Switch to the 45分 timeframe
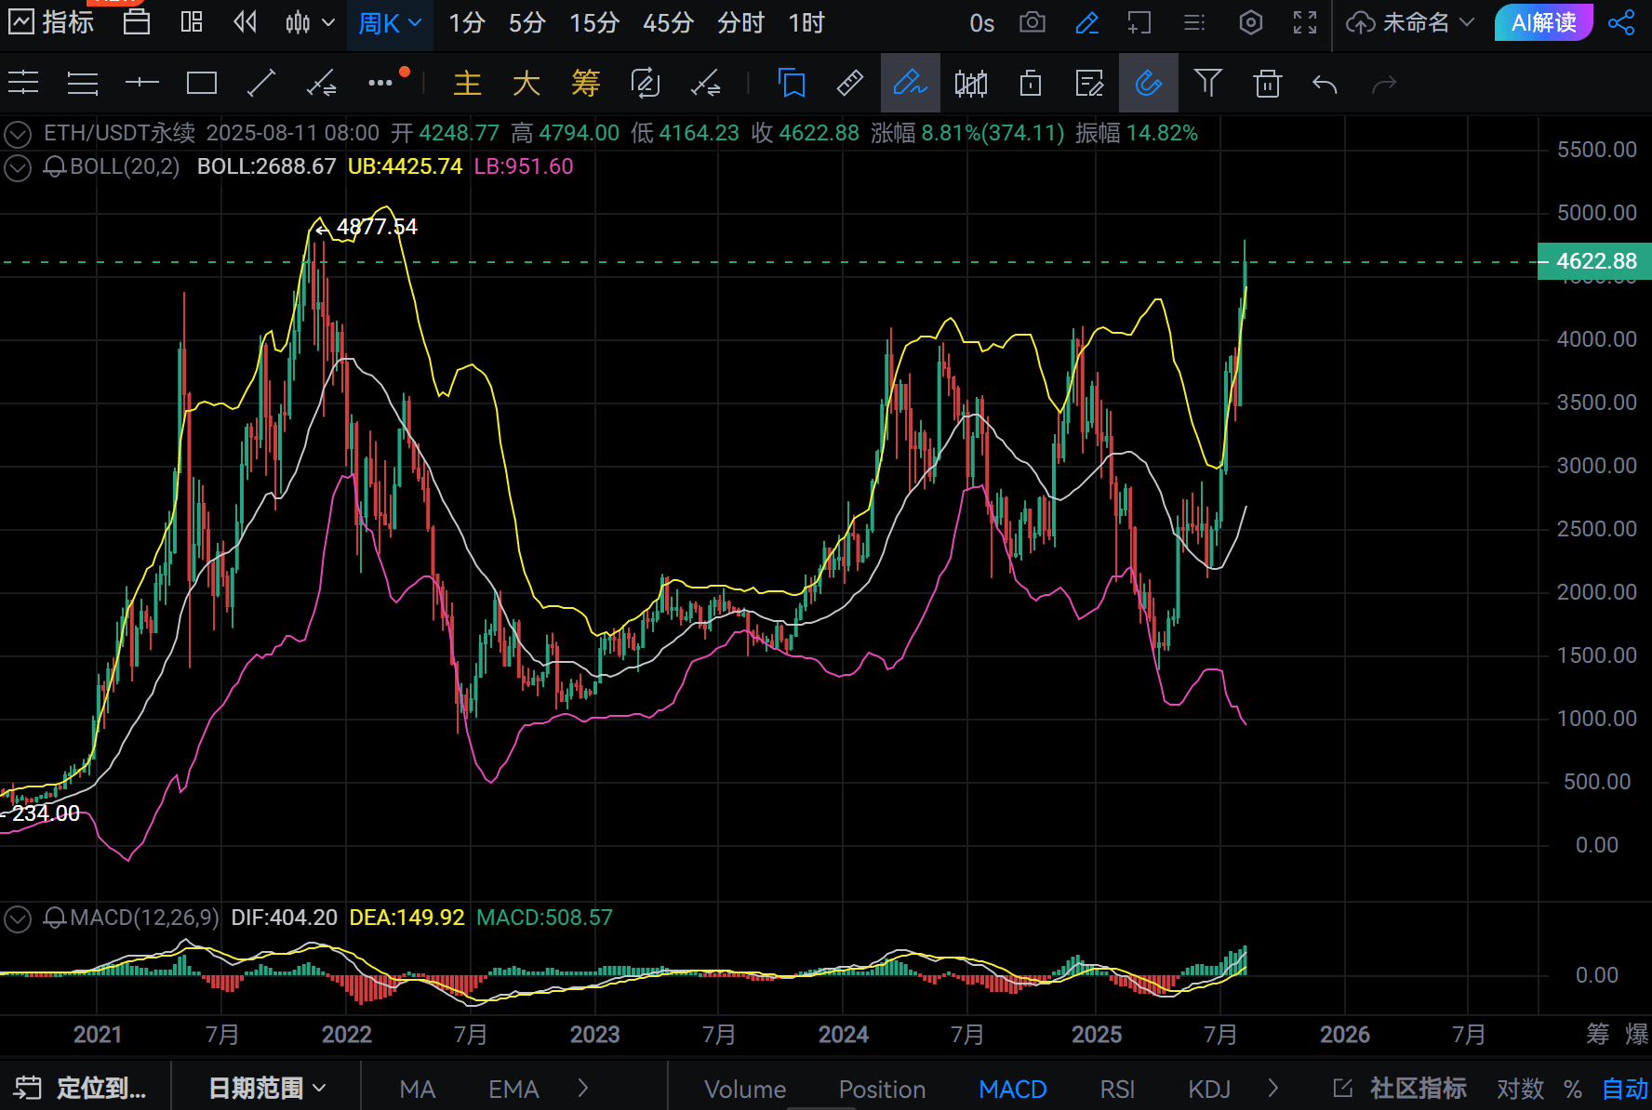 (x=668, y=23)
